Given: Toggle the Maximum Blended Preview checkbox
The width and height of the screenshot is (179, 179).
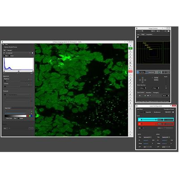Looking at the screenshot, I should pos(4,47).
